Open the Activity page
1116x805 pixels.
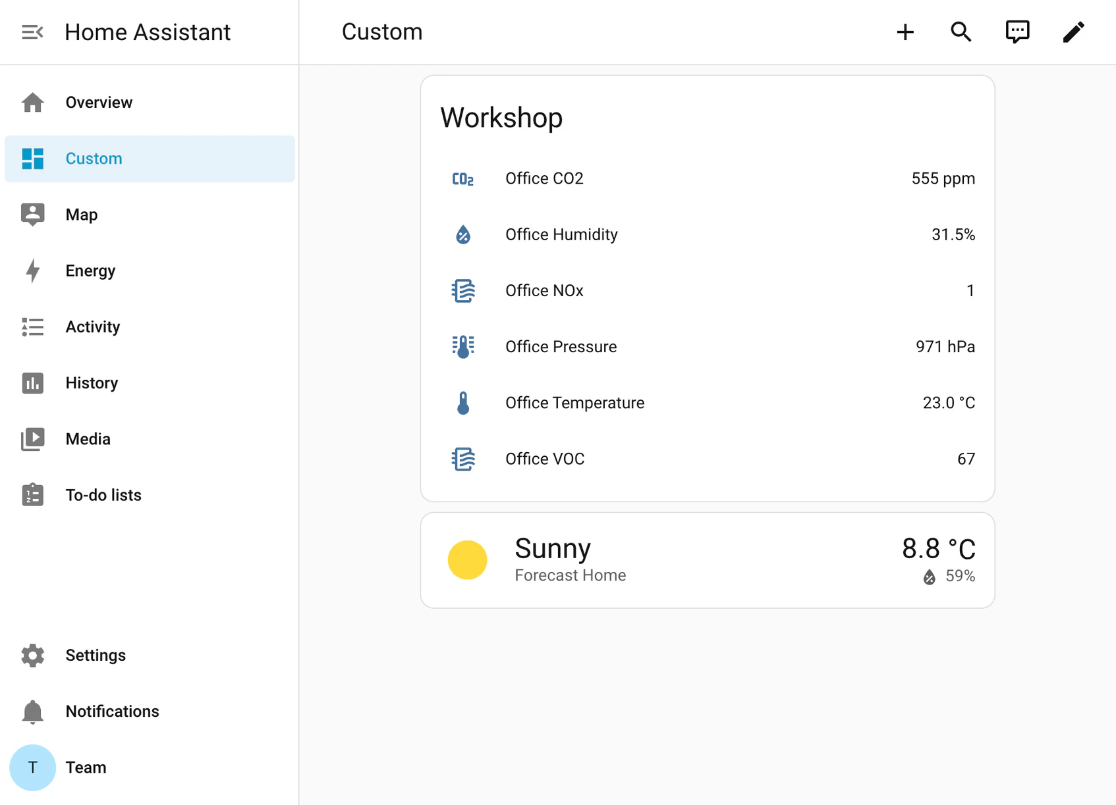coord(92,326)
